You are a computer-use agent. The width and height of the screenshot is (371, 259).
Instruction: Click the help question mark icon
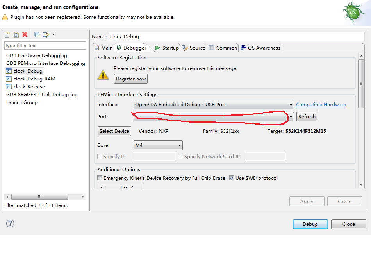10,223
